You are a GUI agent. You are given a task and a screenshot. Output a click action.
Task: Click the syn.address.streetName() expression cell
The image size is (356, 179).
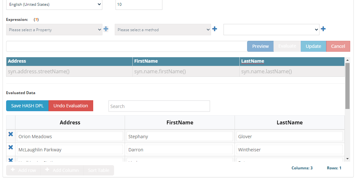(69, 72)
